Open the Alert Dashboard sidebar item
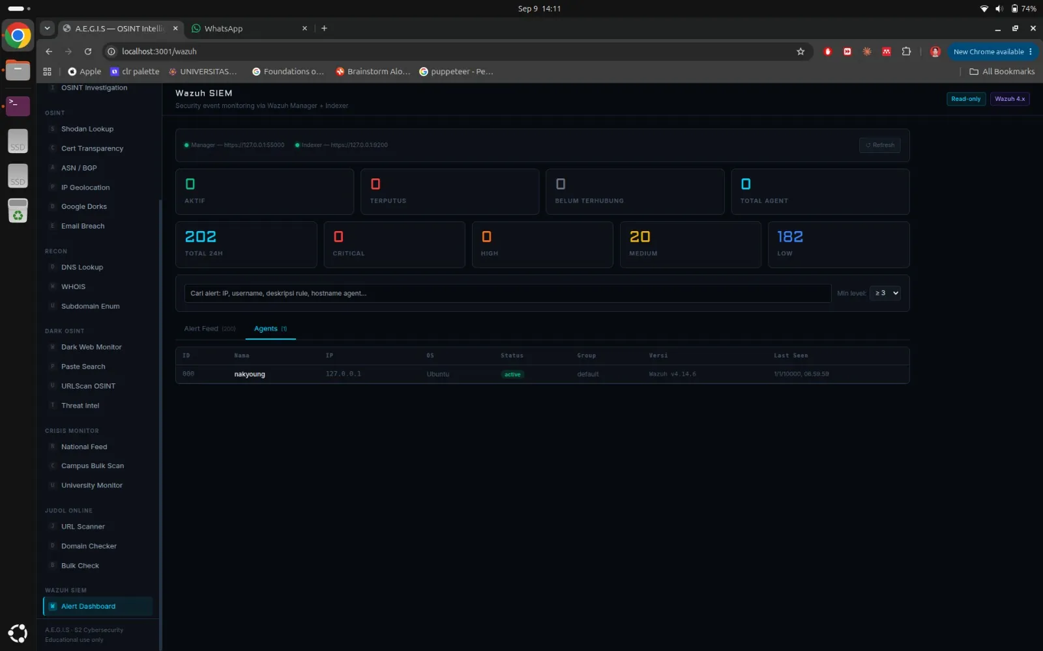Viewport: 1043px width, 651px height. click(98, 606)
